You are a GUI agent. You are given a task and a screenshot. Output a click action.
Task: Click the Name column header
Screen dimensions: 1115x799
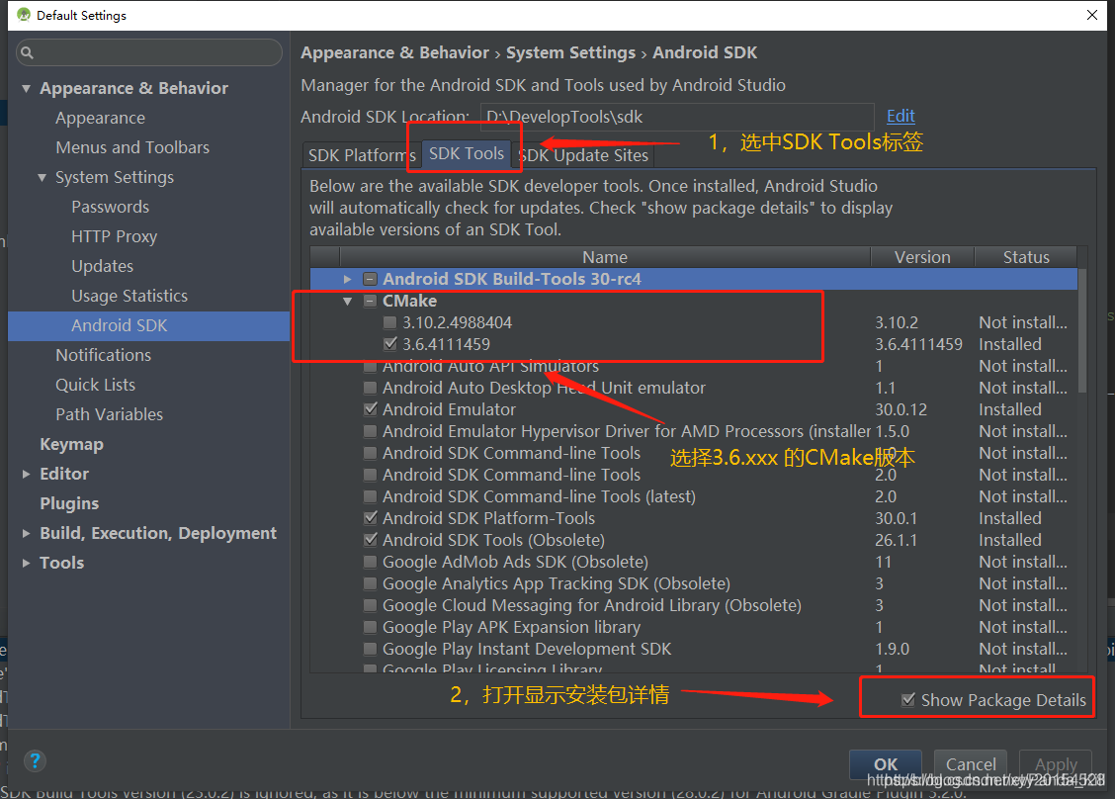[x=605, y=257]
